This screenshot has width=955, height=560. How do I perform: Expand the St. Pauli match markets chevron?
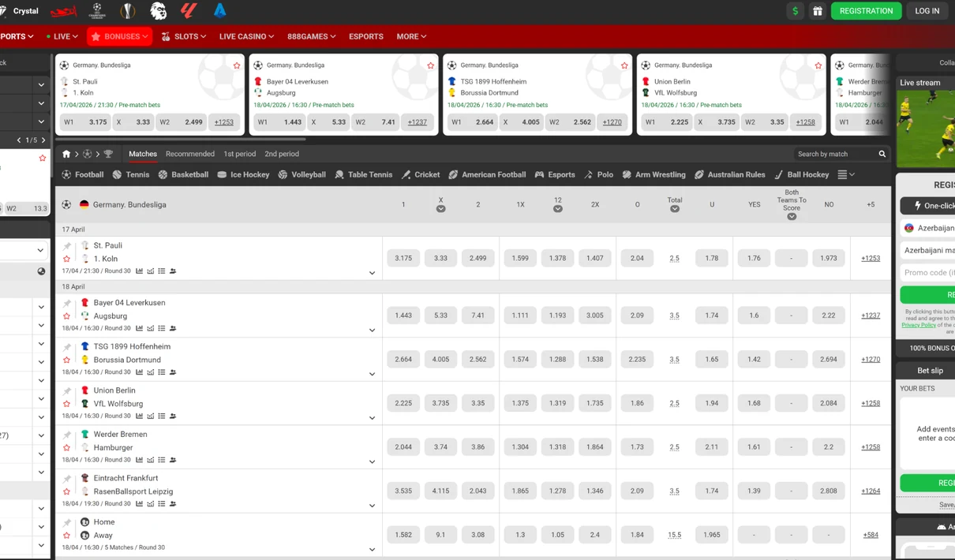pyautogui.click(x=372, y=273)
